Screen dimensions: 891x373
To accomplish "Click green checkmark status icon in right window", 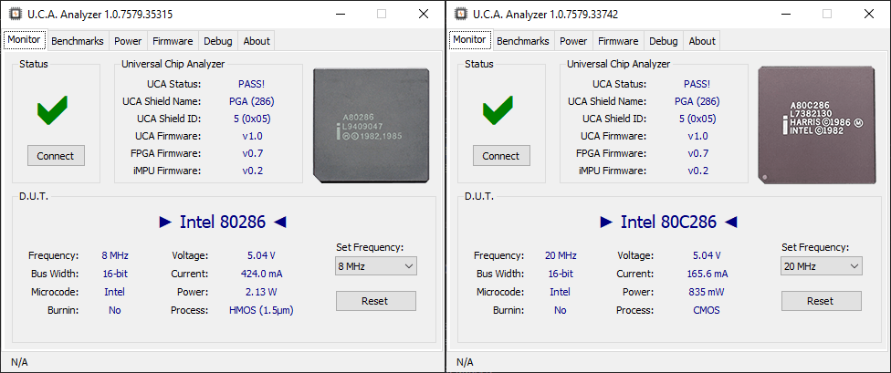I will [x=498, y=110].
